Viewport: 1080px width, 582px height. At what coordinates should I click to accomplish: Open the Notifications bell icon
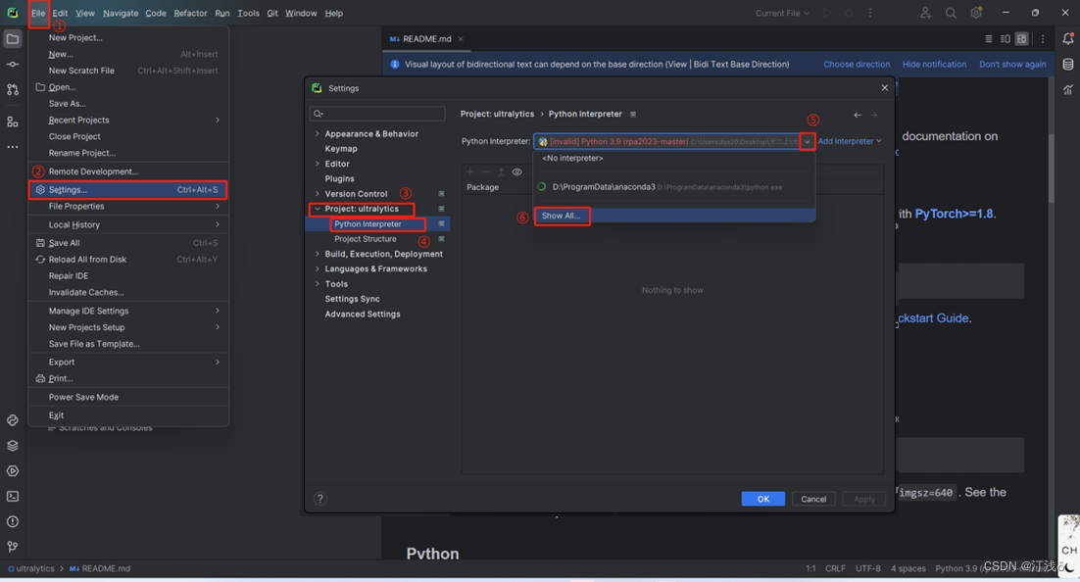click(x=1068, y=39)
